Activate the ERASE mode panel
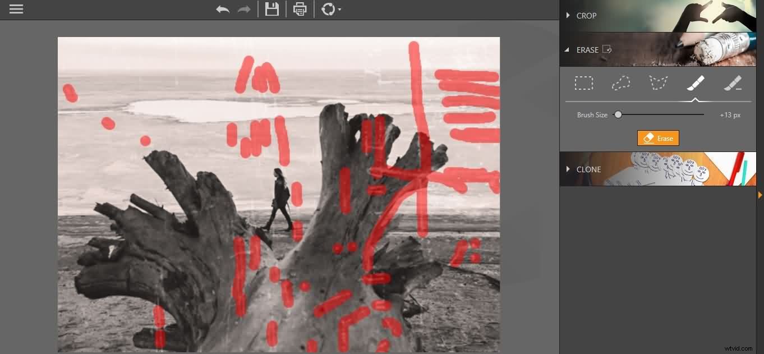 (587, 49)
